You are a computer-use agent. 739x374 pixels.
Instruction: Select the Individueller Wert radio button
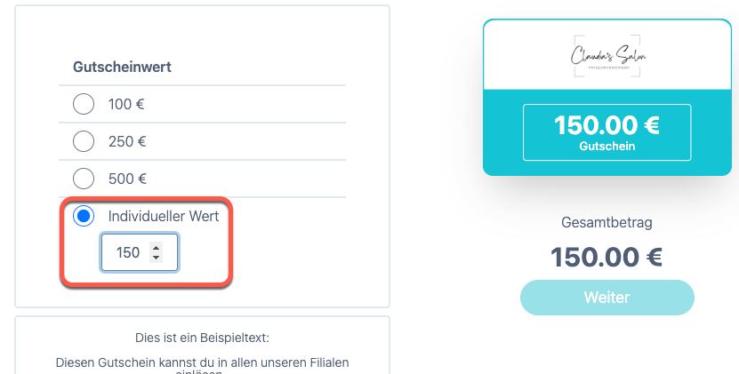pyautogui.click(x=84, y=216)
